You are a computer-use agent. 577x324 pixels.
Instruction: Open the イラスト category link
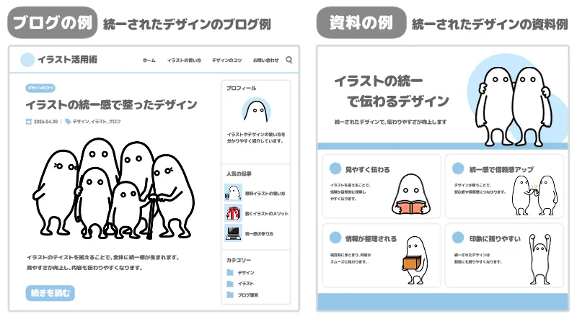(246, 284)
